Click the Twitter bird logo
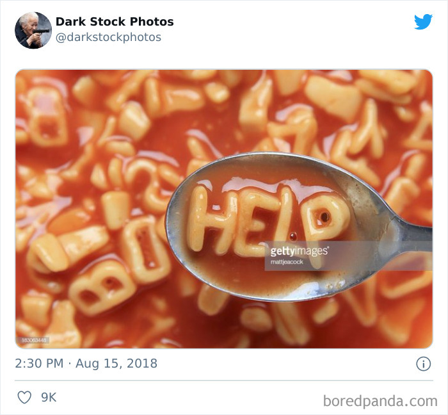Viewport: 448px width, 415px height. [x=423, y=21]
